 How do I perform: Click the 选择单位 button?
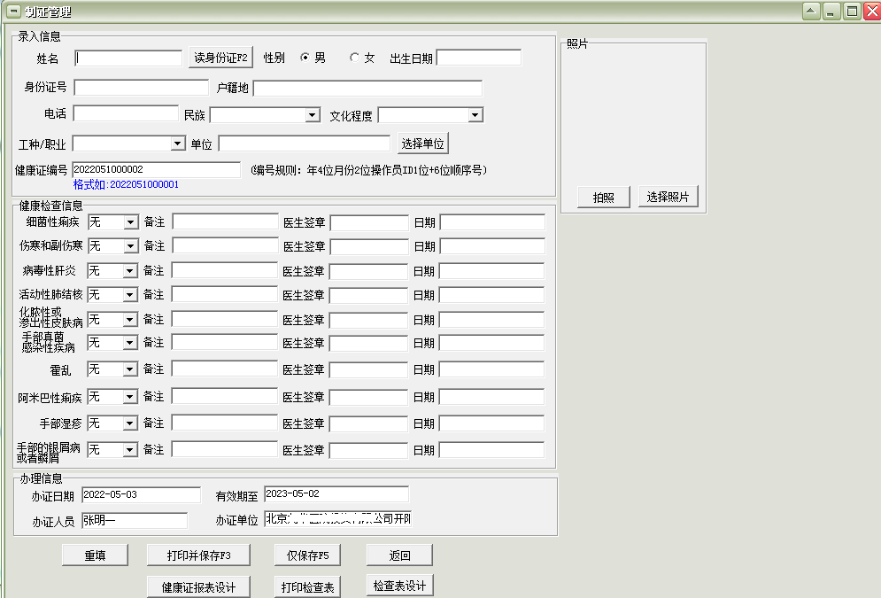coord(422,143)
